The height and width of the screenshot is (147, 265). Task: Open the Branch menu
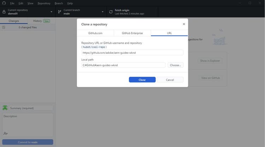pyautogui.click(x=59, y=3)
